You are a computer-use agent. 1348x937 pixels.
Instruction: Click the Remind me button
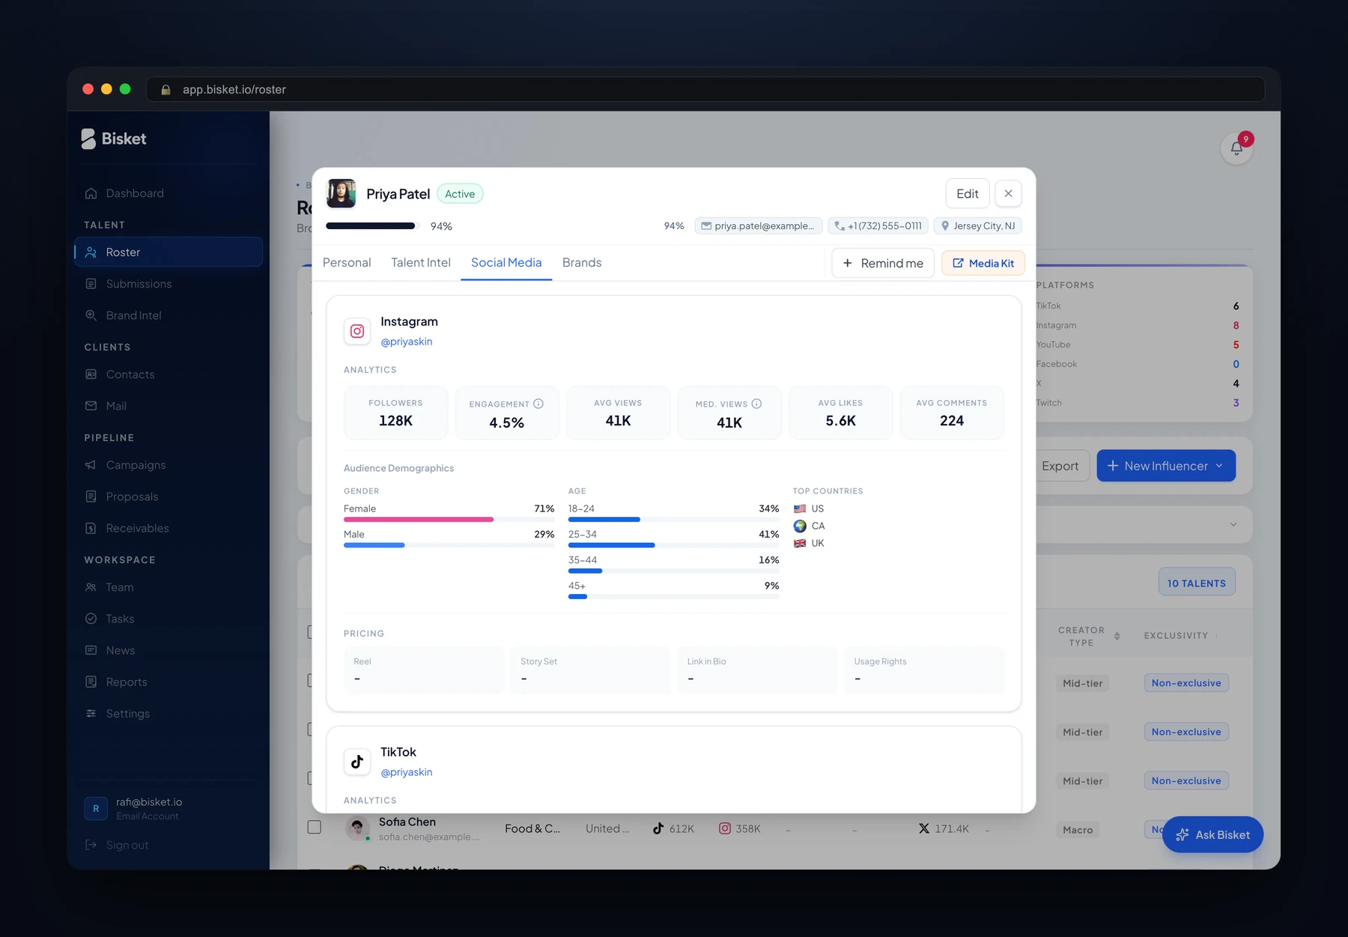click(883, 263)
